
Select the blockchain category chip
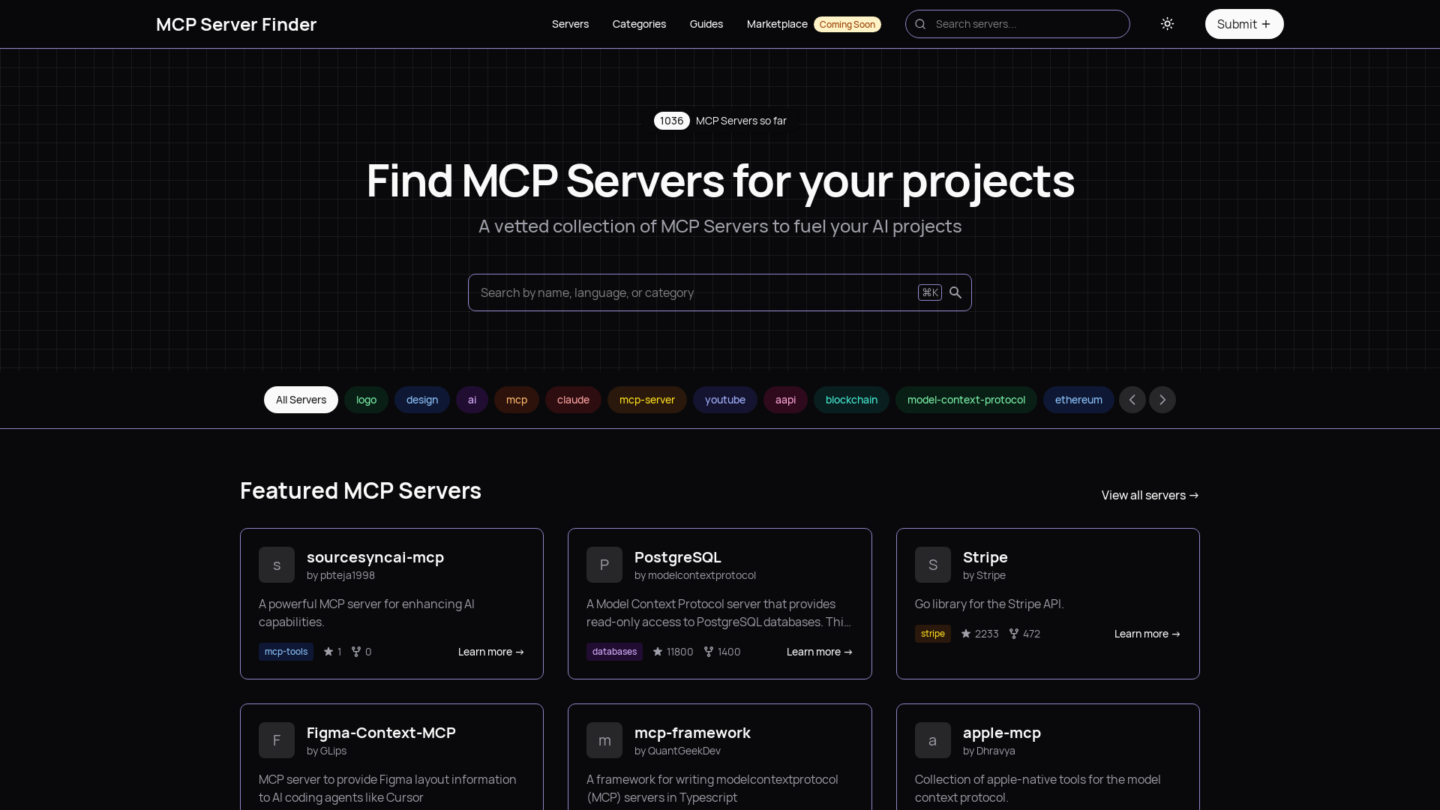851,400
